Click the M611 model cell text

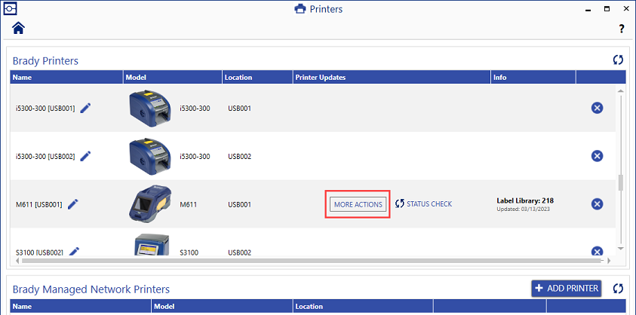(188, 205)
